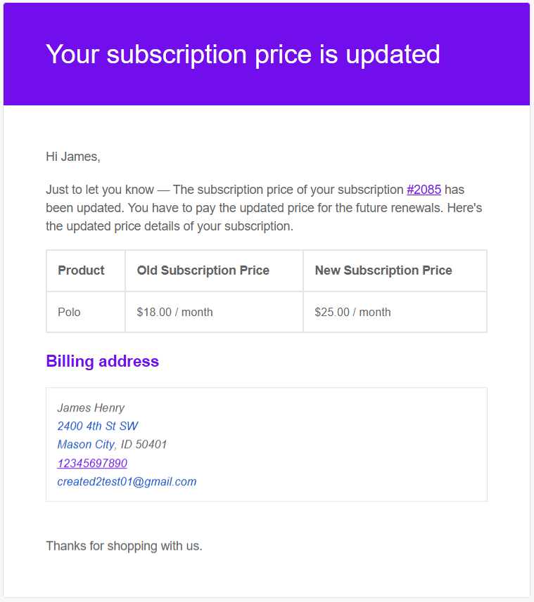Image resolution: width=534 pixels, height=602 pixels.
Task: Select the New Subscription Price header
Action: point(383,270)
